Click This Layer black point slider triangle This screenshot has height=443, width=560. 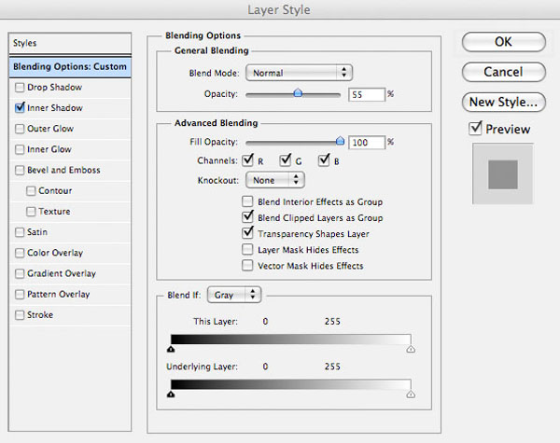pos(171,349)
